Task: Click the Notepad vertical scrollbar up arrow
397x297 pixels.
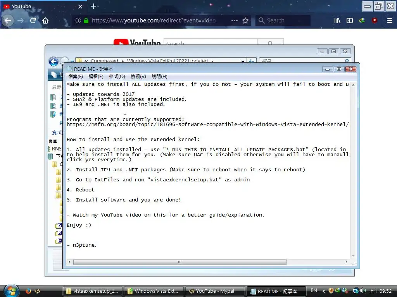Action: 353,85
